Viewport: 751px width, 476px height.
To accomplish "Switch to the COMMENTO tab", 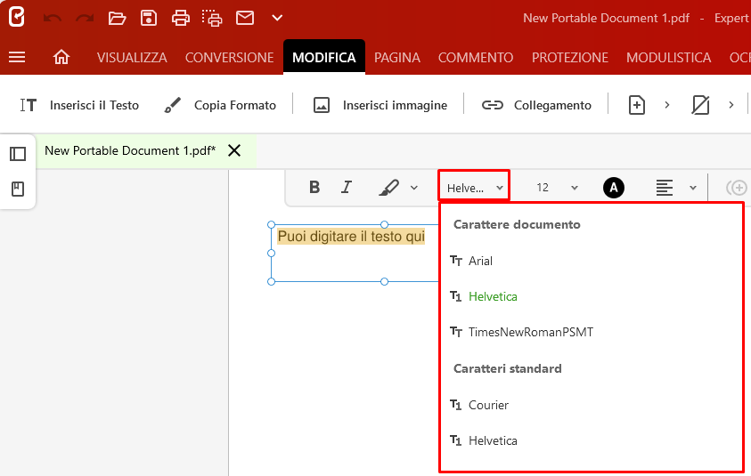I will pyautogui.click(x=476, y=58).
